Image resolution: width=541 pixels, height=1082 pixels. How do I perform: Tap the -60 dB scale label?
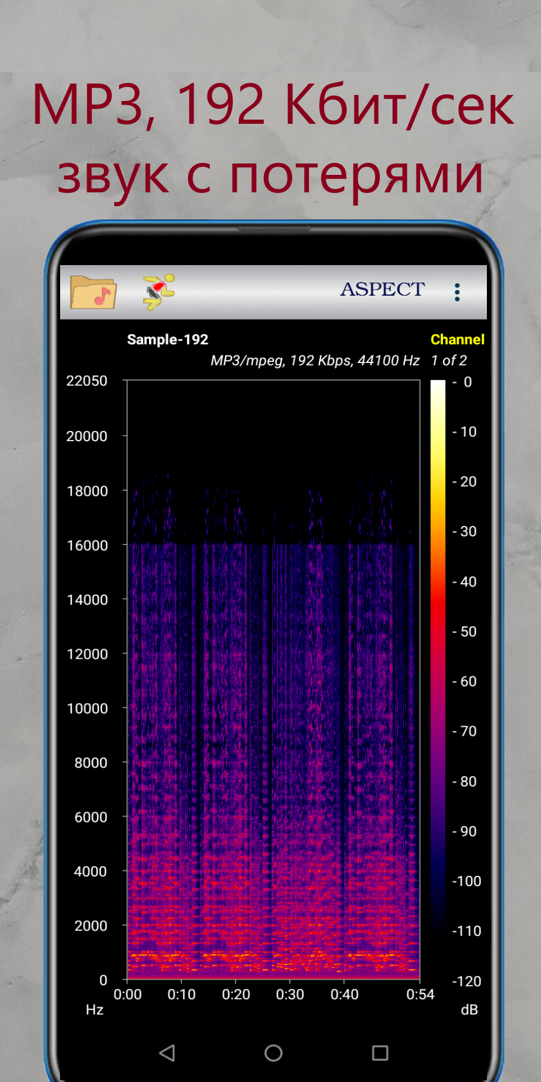[465, 682]
